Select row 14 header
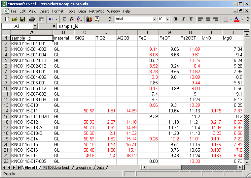This screenshot has width=251, height=178. [x=6, y=111]
